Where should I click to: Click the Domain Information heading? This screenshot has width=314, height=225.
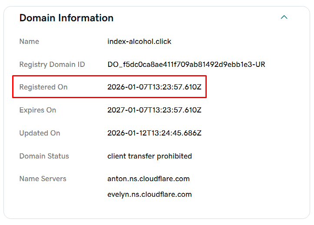click(66, 18)
